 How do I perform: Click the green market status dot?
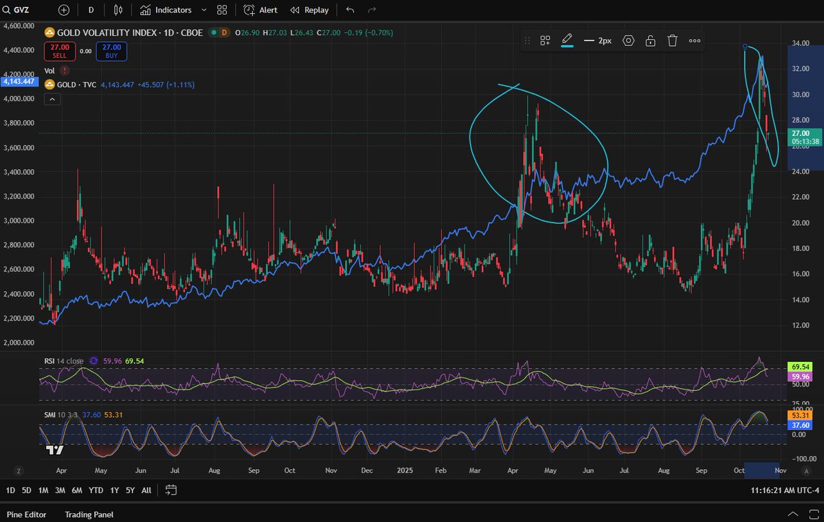tap(213, 32)
